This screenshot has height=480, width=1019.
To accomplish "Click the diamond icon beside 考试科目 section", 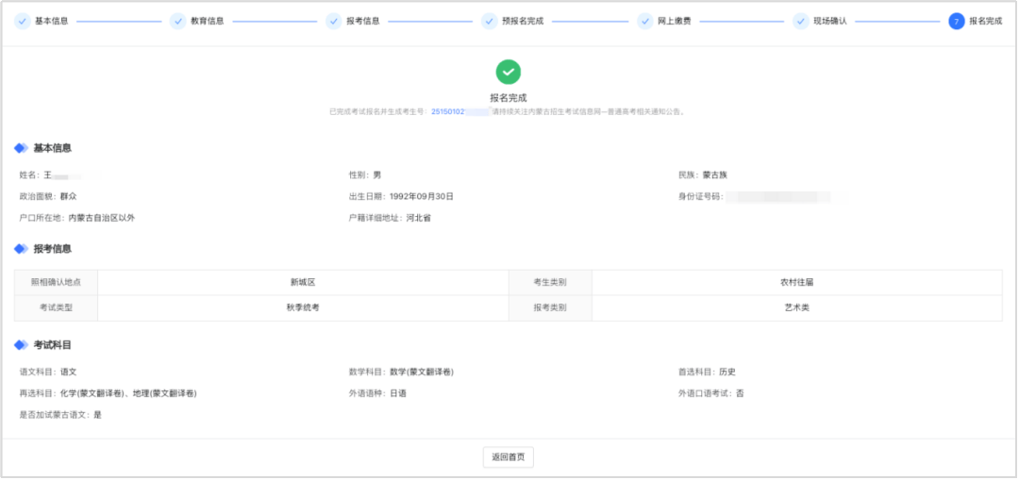I will click(21, 345).
